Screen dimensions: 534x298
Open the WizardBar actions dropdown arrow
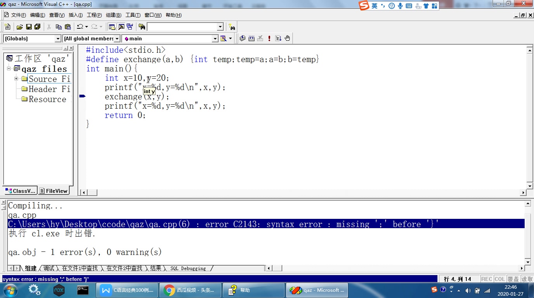point(230,38)
